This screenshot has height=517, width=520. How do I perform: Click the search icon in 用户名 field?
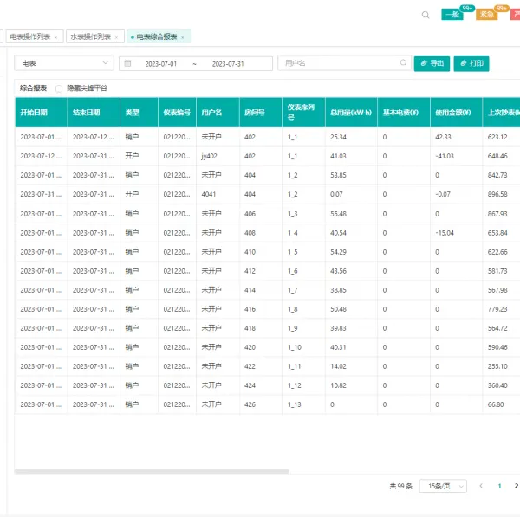(x=403, y=62)
